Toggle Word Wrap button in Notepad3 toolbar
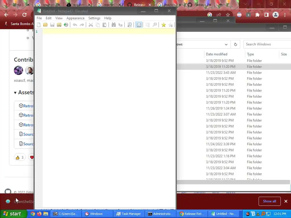 pyautogui.click(x=139, y=25)
